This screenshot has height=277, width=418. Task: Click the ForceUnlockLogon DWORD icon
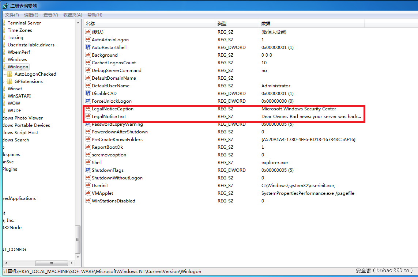tap(88, 101)
